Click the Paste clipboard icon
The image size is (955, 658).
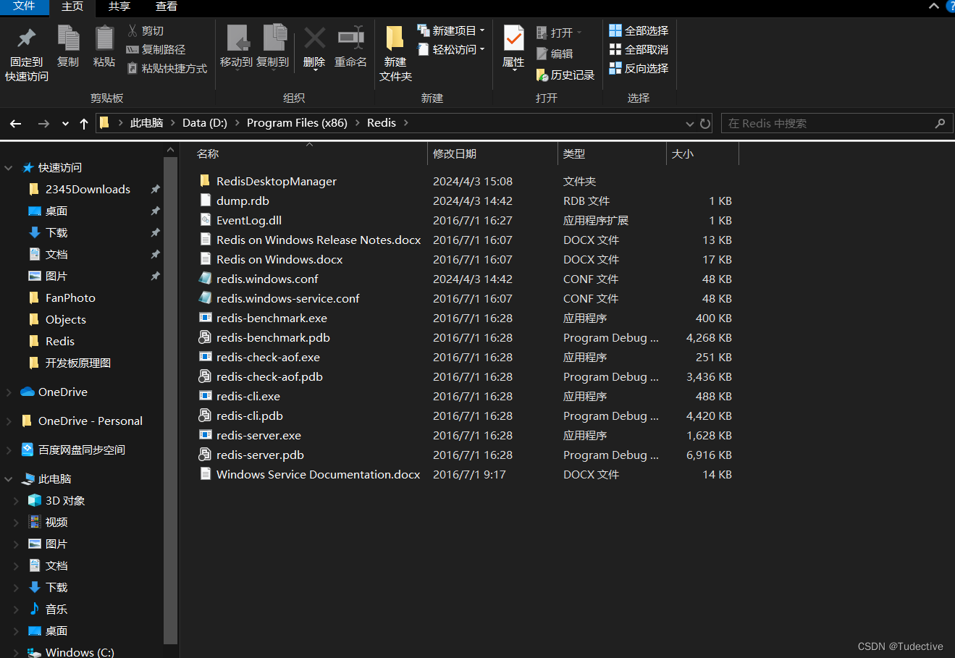tap(104, 38)
